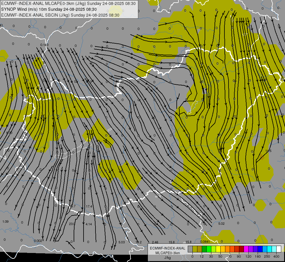Click the legend tick value 50
The height and width of the screenshot is (262, 285).
click(x=220, y=256)
